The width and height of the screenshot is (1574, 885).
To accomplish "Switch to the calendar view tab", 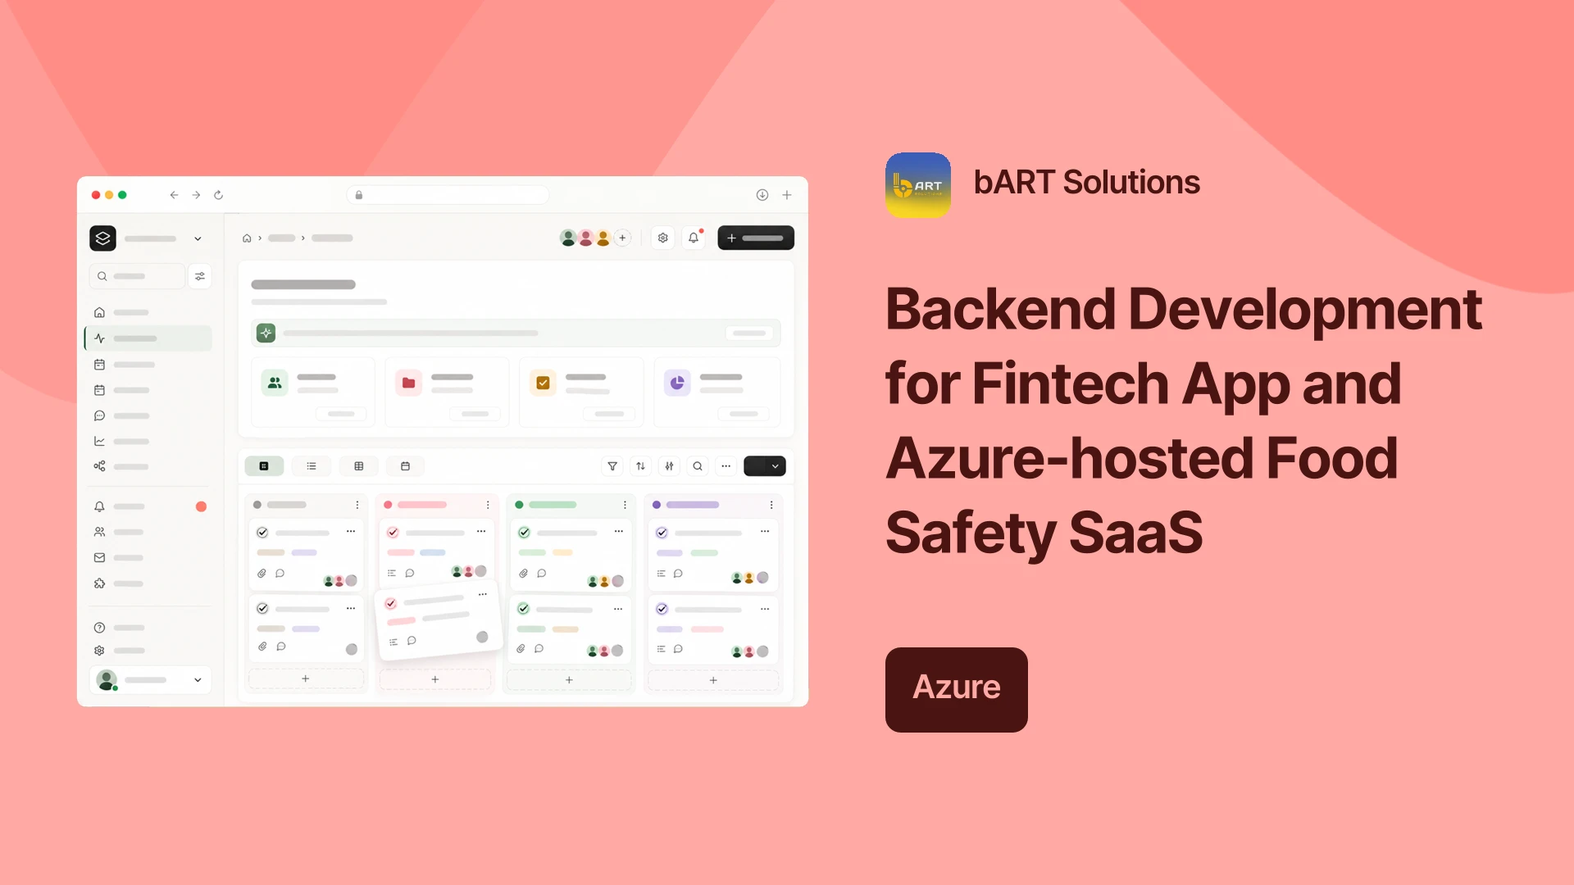I will [405, 466].
